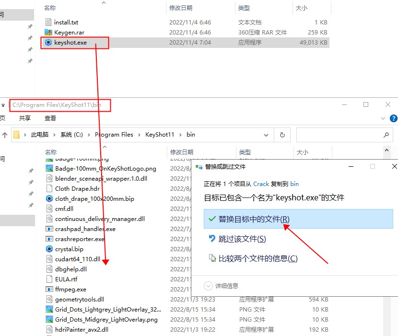Click the search magnifier icon

(386, 135)
